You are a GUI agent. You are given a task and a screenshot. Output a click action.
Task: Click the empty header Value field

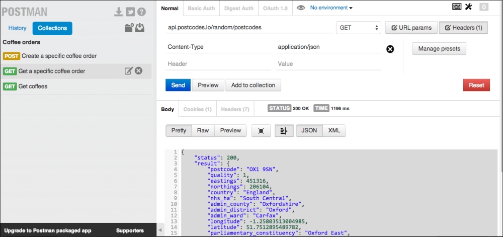[328, 64]
